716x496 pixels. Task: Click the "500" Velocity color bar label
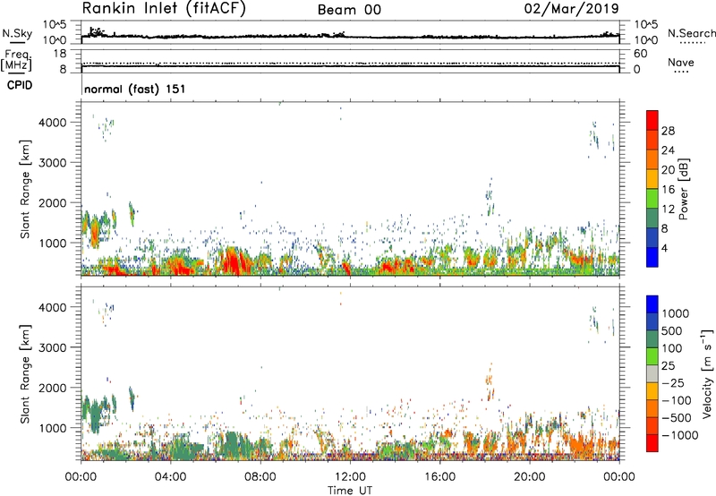pos(672,331)
